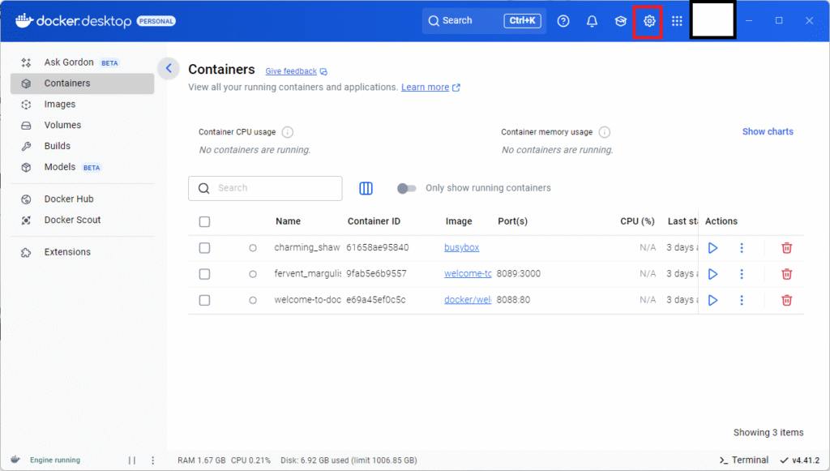Screen dimensions: 830x471
Task: Toggle Only show running containers
Action: click(407, 188)
